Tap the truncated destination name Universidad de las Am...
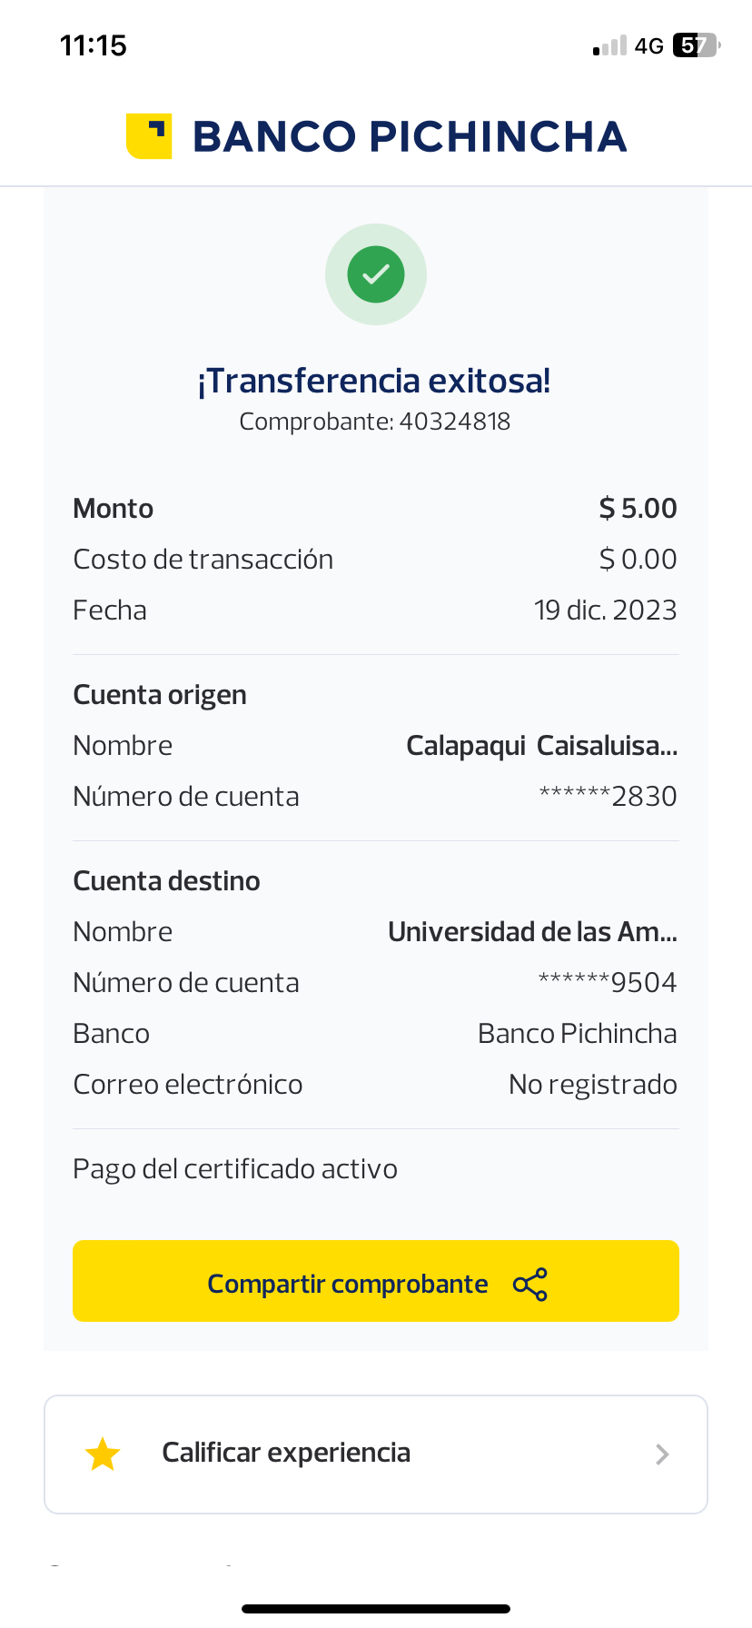 [x=532, y=932]
